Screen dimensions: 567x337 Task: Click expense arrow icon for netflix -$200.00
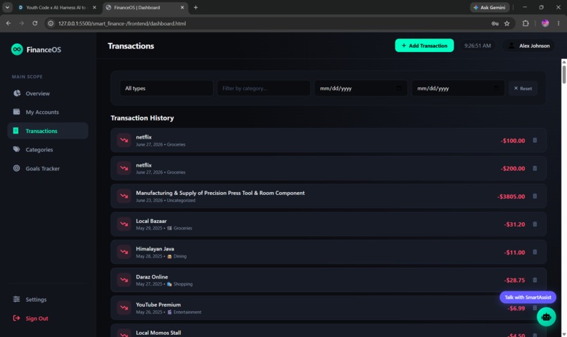pyautogui.click(x=124, y=168)
